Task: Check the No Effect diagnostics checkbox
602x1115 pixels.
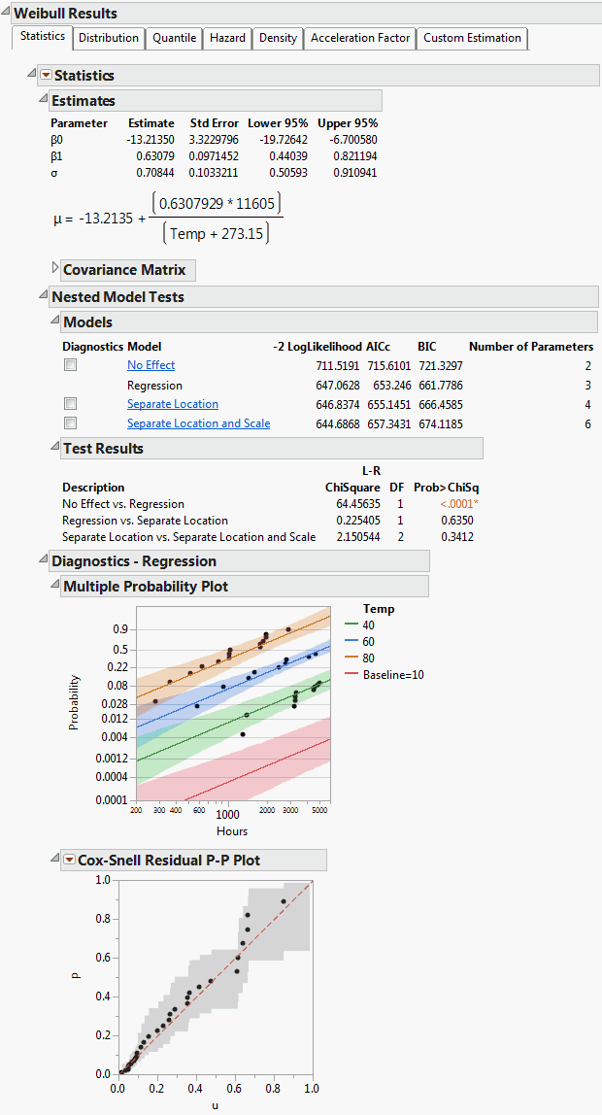Action: (70, 365)
